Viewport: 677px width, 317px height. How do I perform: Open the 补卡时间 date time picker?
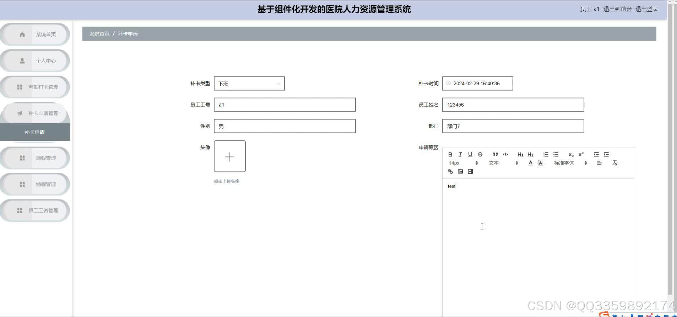click(x=477, y=84)
